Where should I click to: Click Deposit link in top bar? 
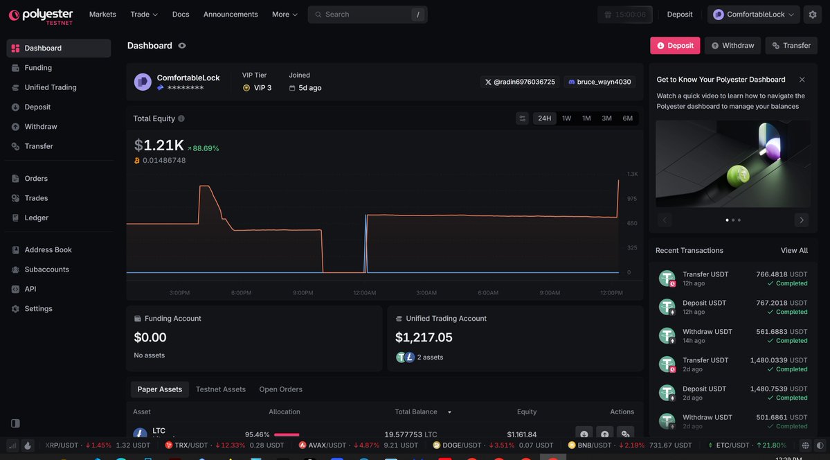point(680,15)
